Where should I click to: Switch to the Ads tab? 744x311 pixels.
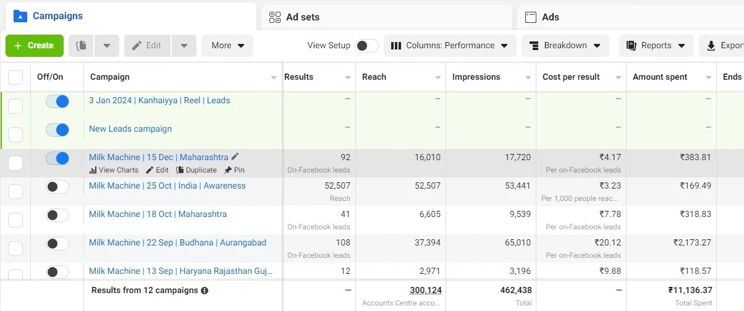point(550,17)
